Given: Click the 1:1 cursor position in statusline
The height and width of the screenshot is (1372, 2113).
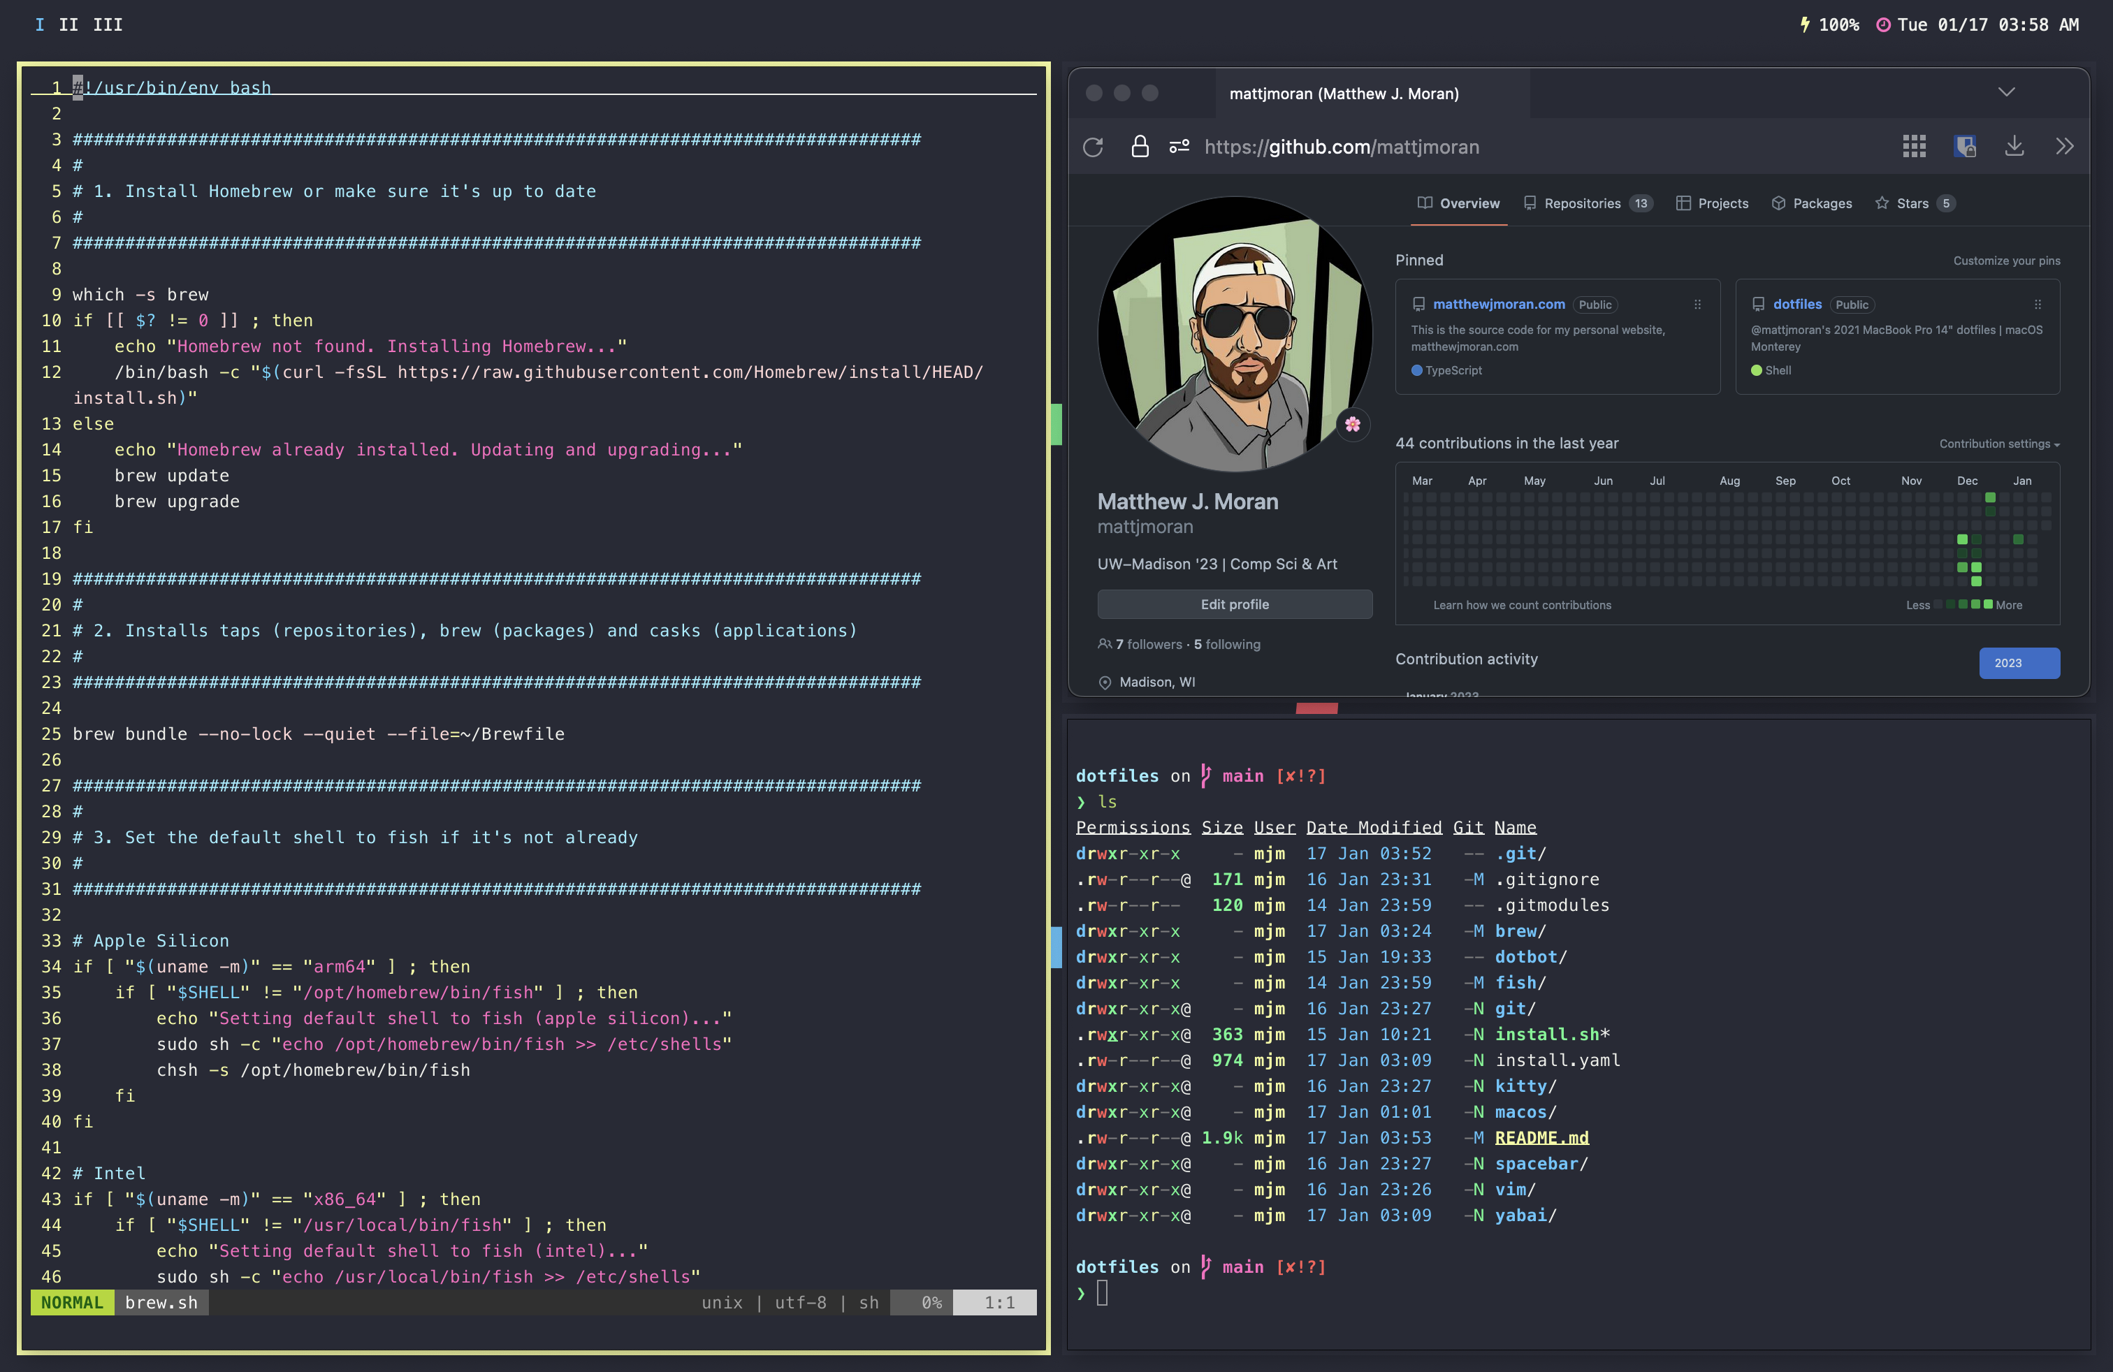Looking at the screenshot, I should [x=996, y=1302].
